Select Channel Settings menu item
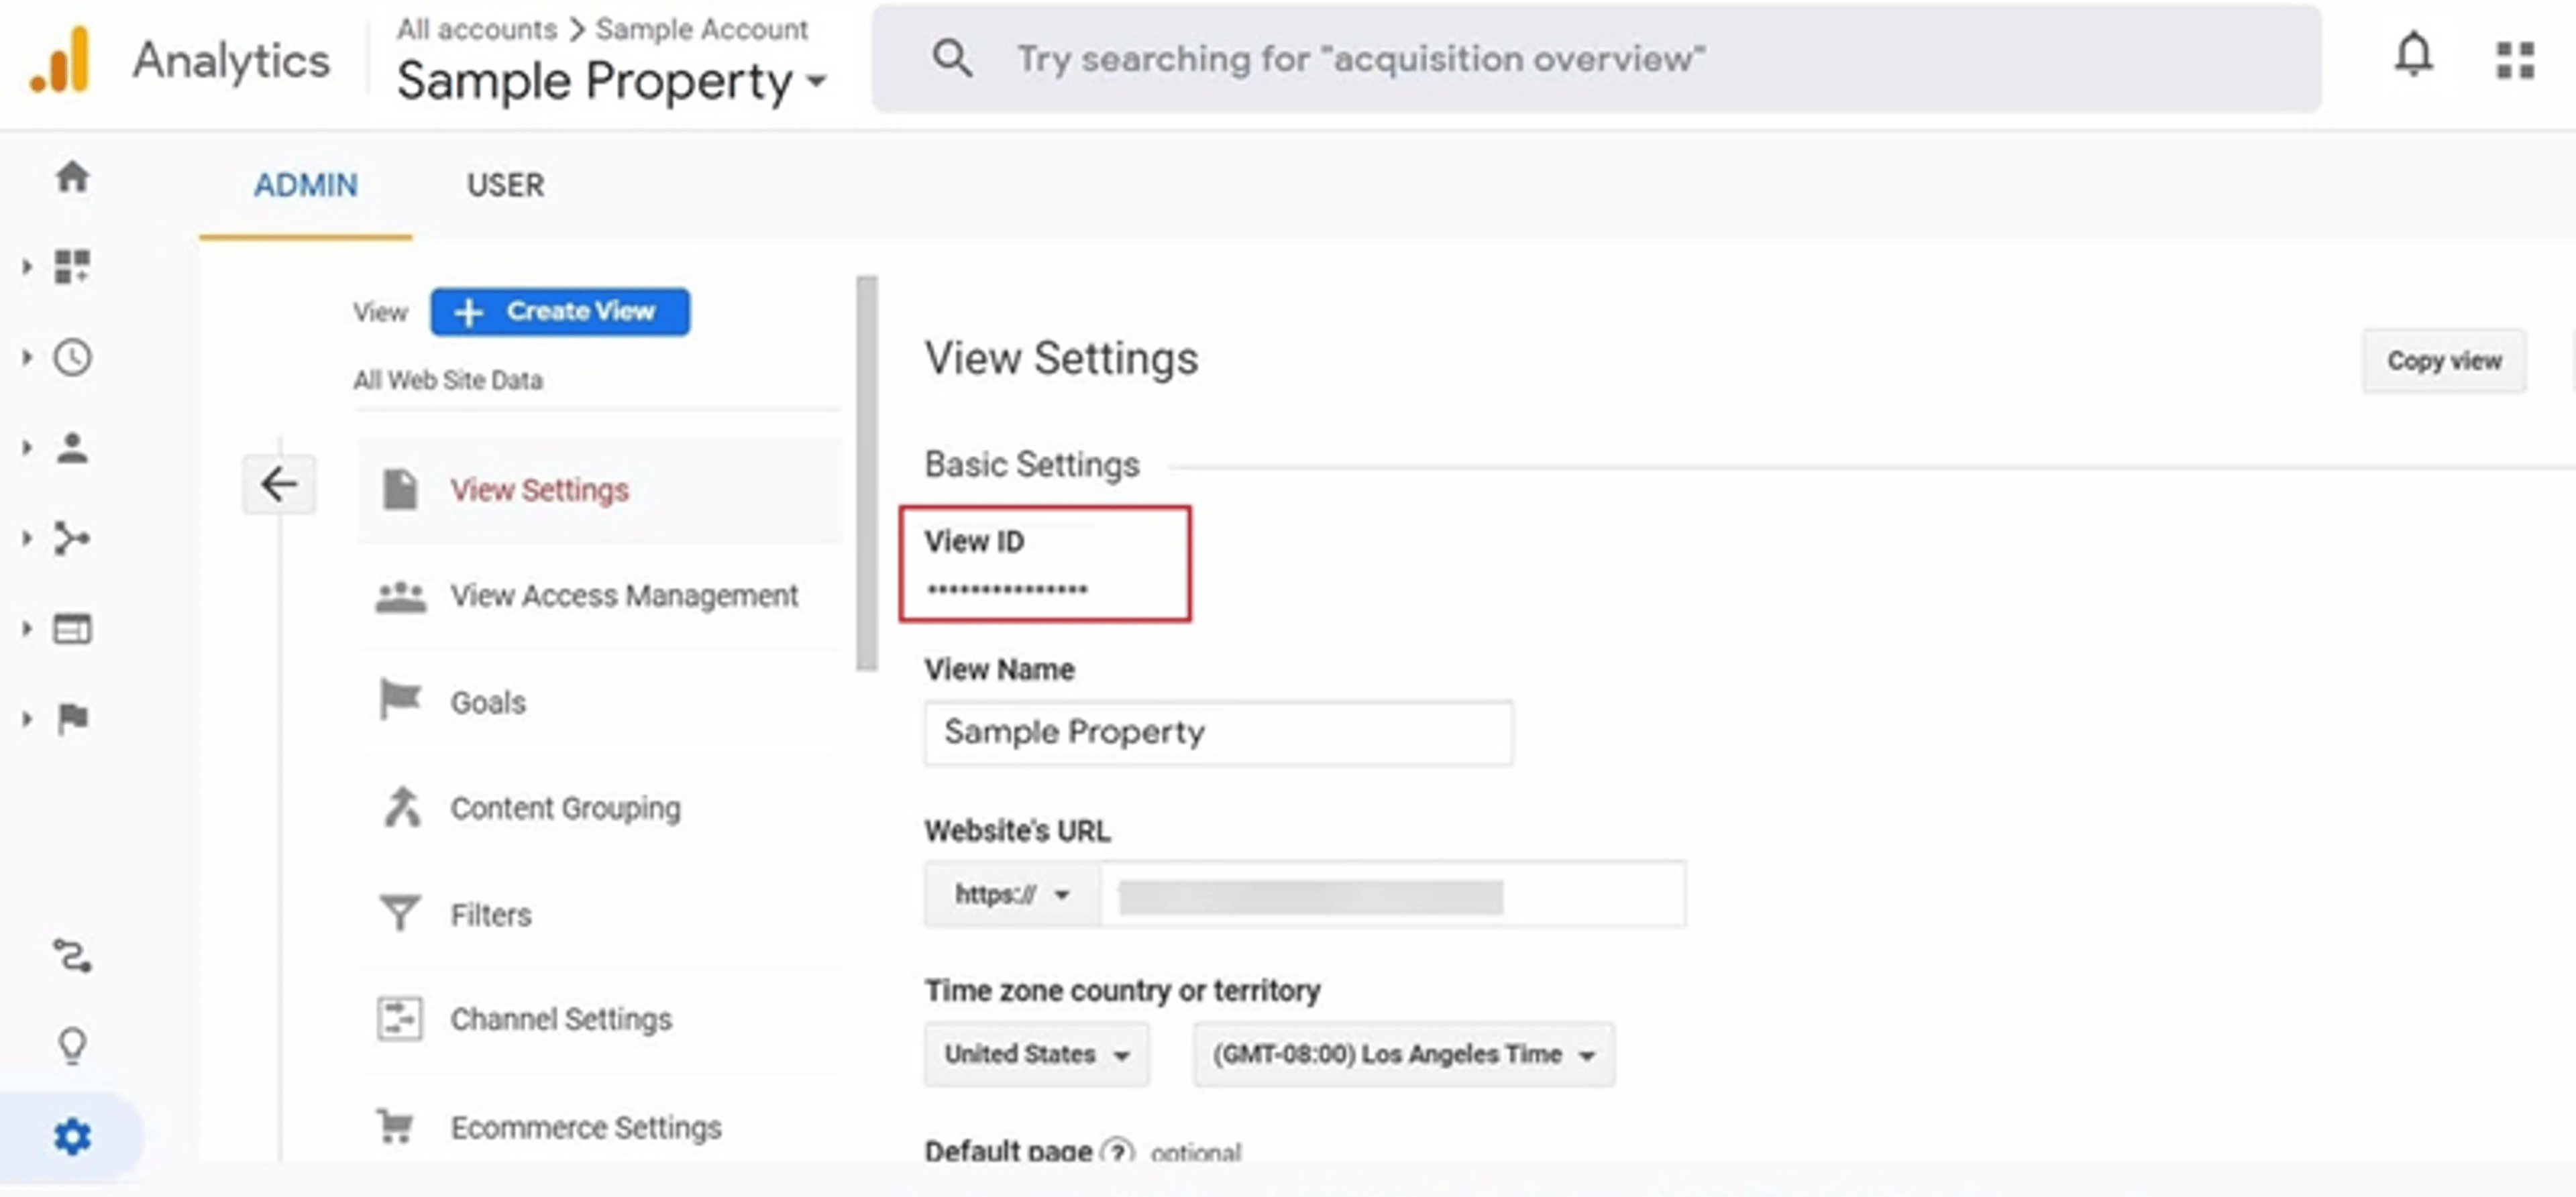This screenshot has width=2576, height=1197. 600,1020
